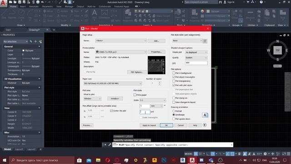The height and width of the screenshot is (164, 291).
Task: Click the printer Properties... button
Action: point(156,52)
